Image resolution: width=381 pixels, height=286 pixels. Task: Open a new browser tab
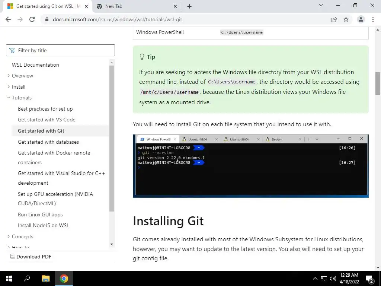[x=189, y=6]
